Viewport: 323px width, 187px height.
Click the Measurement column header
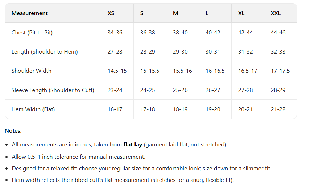coord(30,13)
